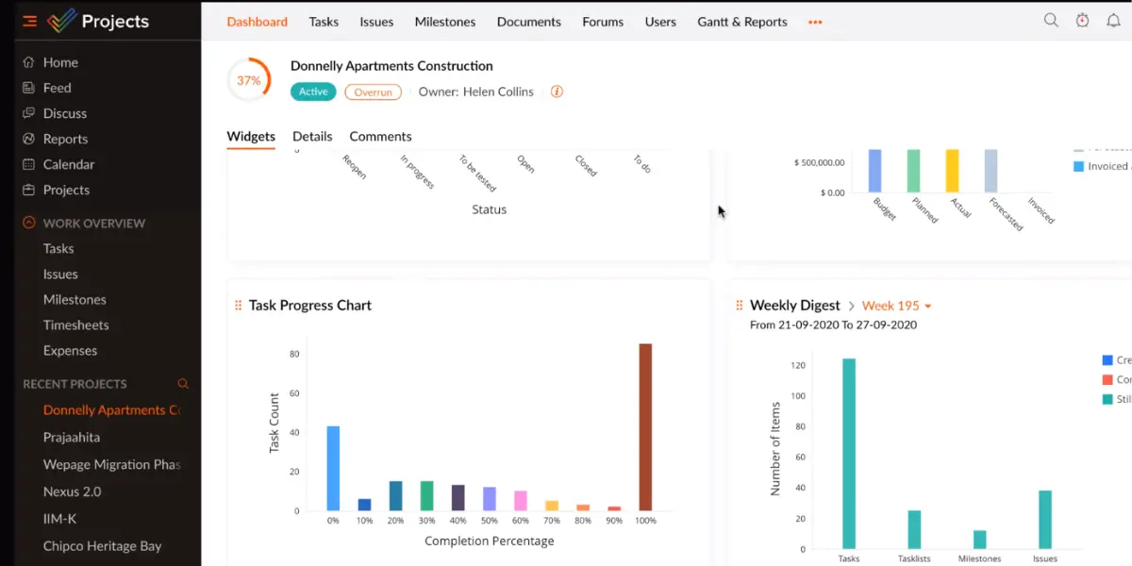Click the 100% completion bar
Viewport: 1132px width, 566px height.
pos(645,427)
